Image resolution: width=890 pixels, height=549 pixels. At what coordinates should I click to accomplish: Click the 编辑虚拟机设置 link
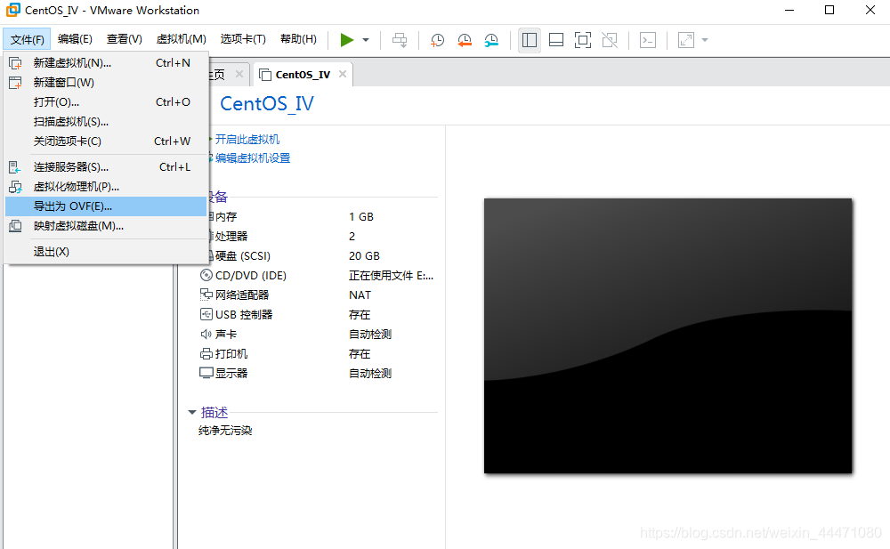pos(253,157)
